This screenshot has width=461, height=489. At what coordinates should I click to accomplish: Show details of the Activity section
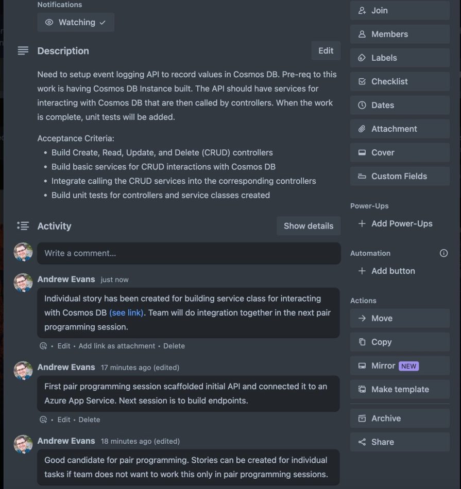(x=308, y=226)
